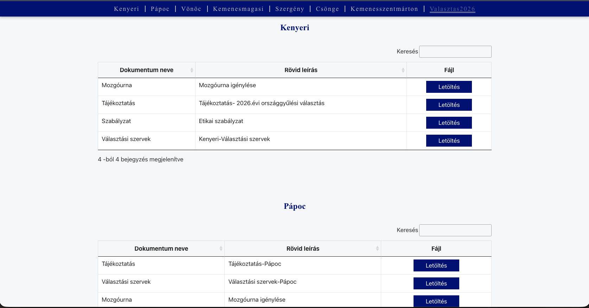Download the Pápoc Mozgóurna igénylése file
Image resolution: width=589 pixels, height=308 pixels.
pyautogui.click(x=436, y=301)
